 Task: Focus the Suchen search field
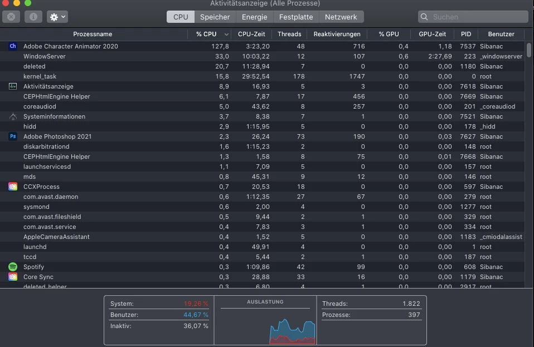point(473,17)
